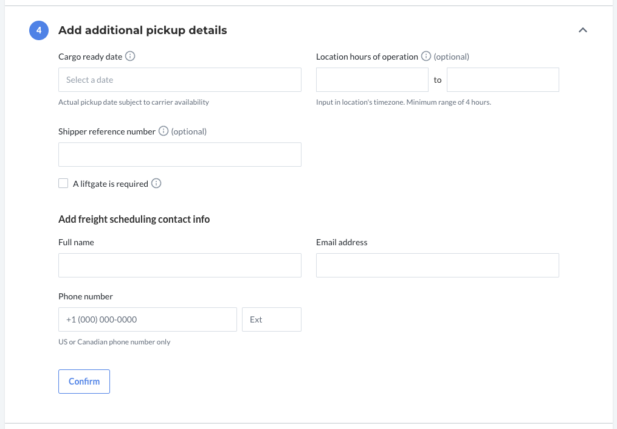Select the hours of operation start field

pyautogui.click(x=372, y=80)
